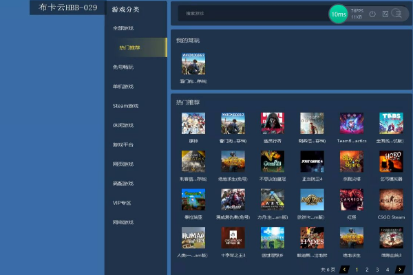Go to next page arrow
Screen dimensions: 413x275
click(400, 269)
